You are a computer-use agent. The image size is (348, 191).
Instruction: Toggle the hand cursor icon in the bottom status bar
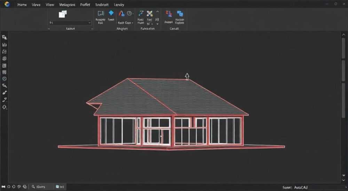pos(25,187)
